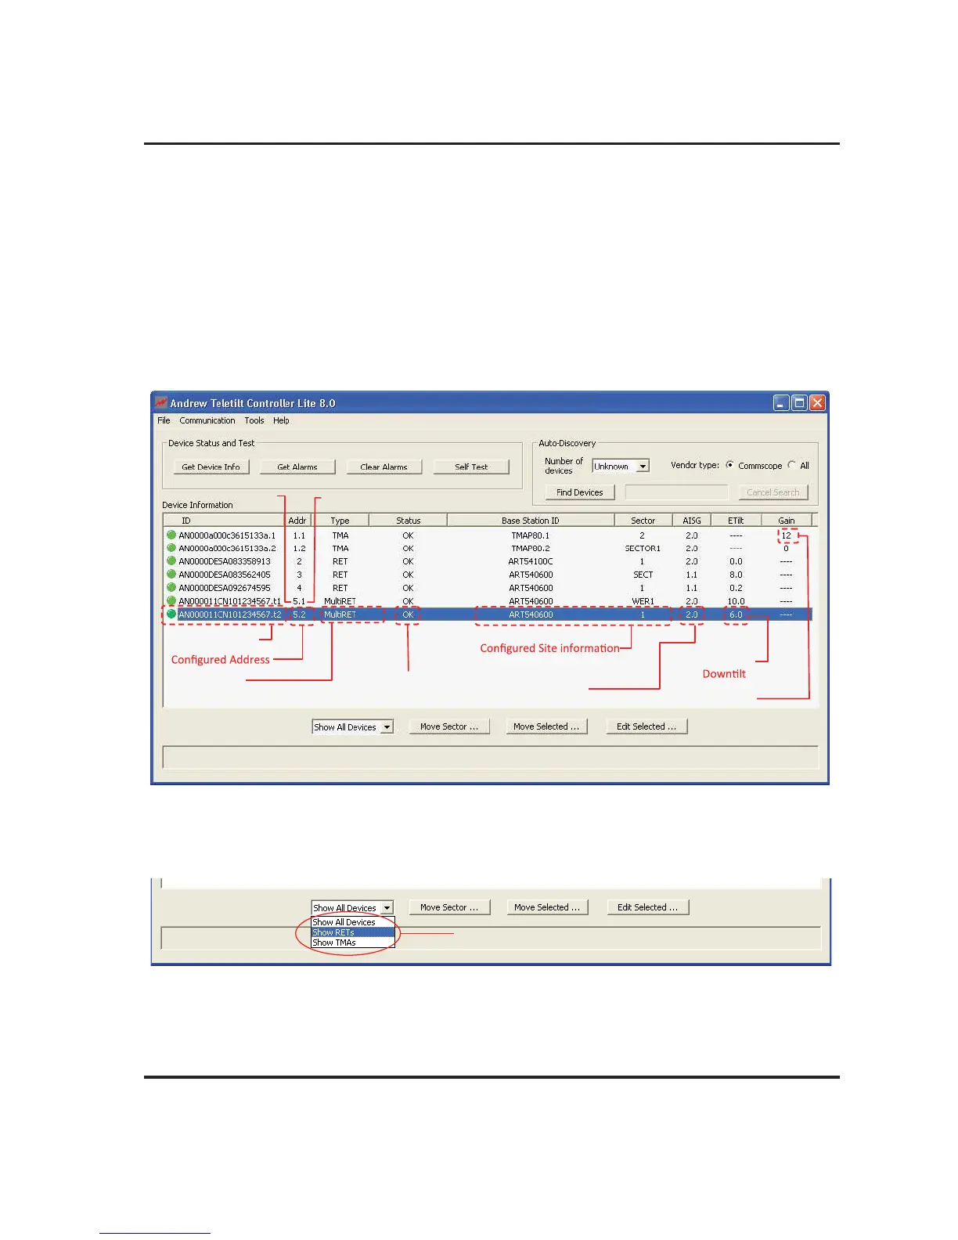The height and width of the screenshot is (1240, 958).
Task: Open the Communication menu
Action: (x=207, y=420)
